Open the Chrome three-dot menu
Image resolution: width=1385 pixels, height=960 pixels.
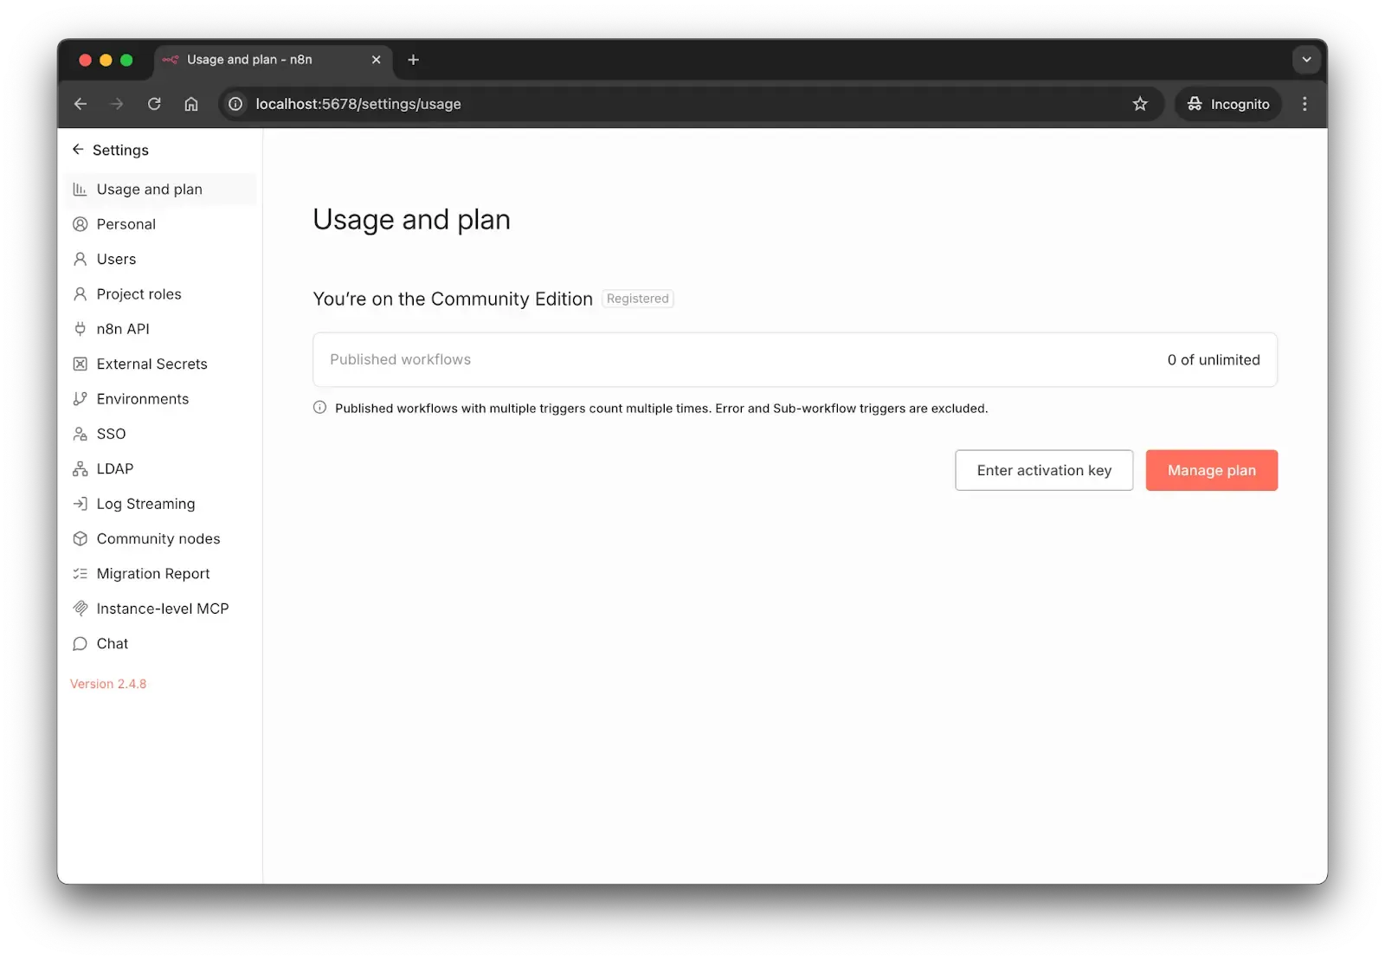click(x=1304, y=104)
